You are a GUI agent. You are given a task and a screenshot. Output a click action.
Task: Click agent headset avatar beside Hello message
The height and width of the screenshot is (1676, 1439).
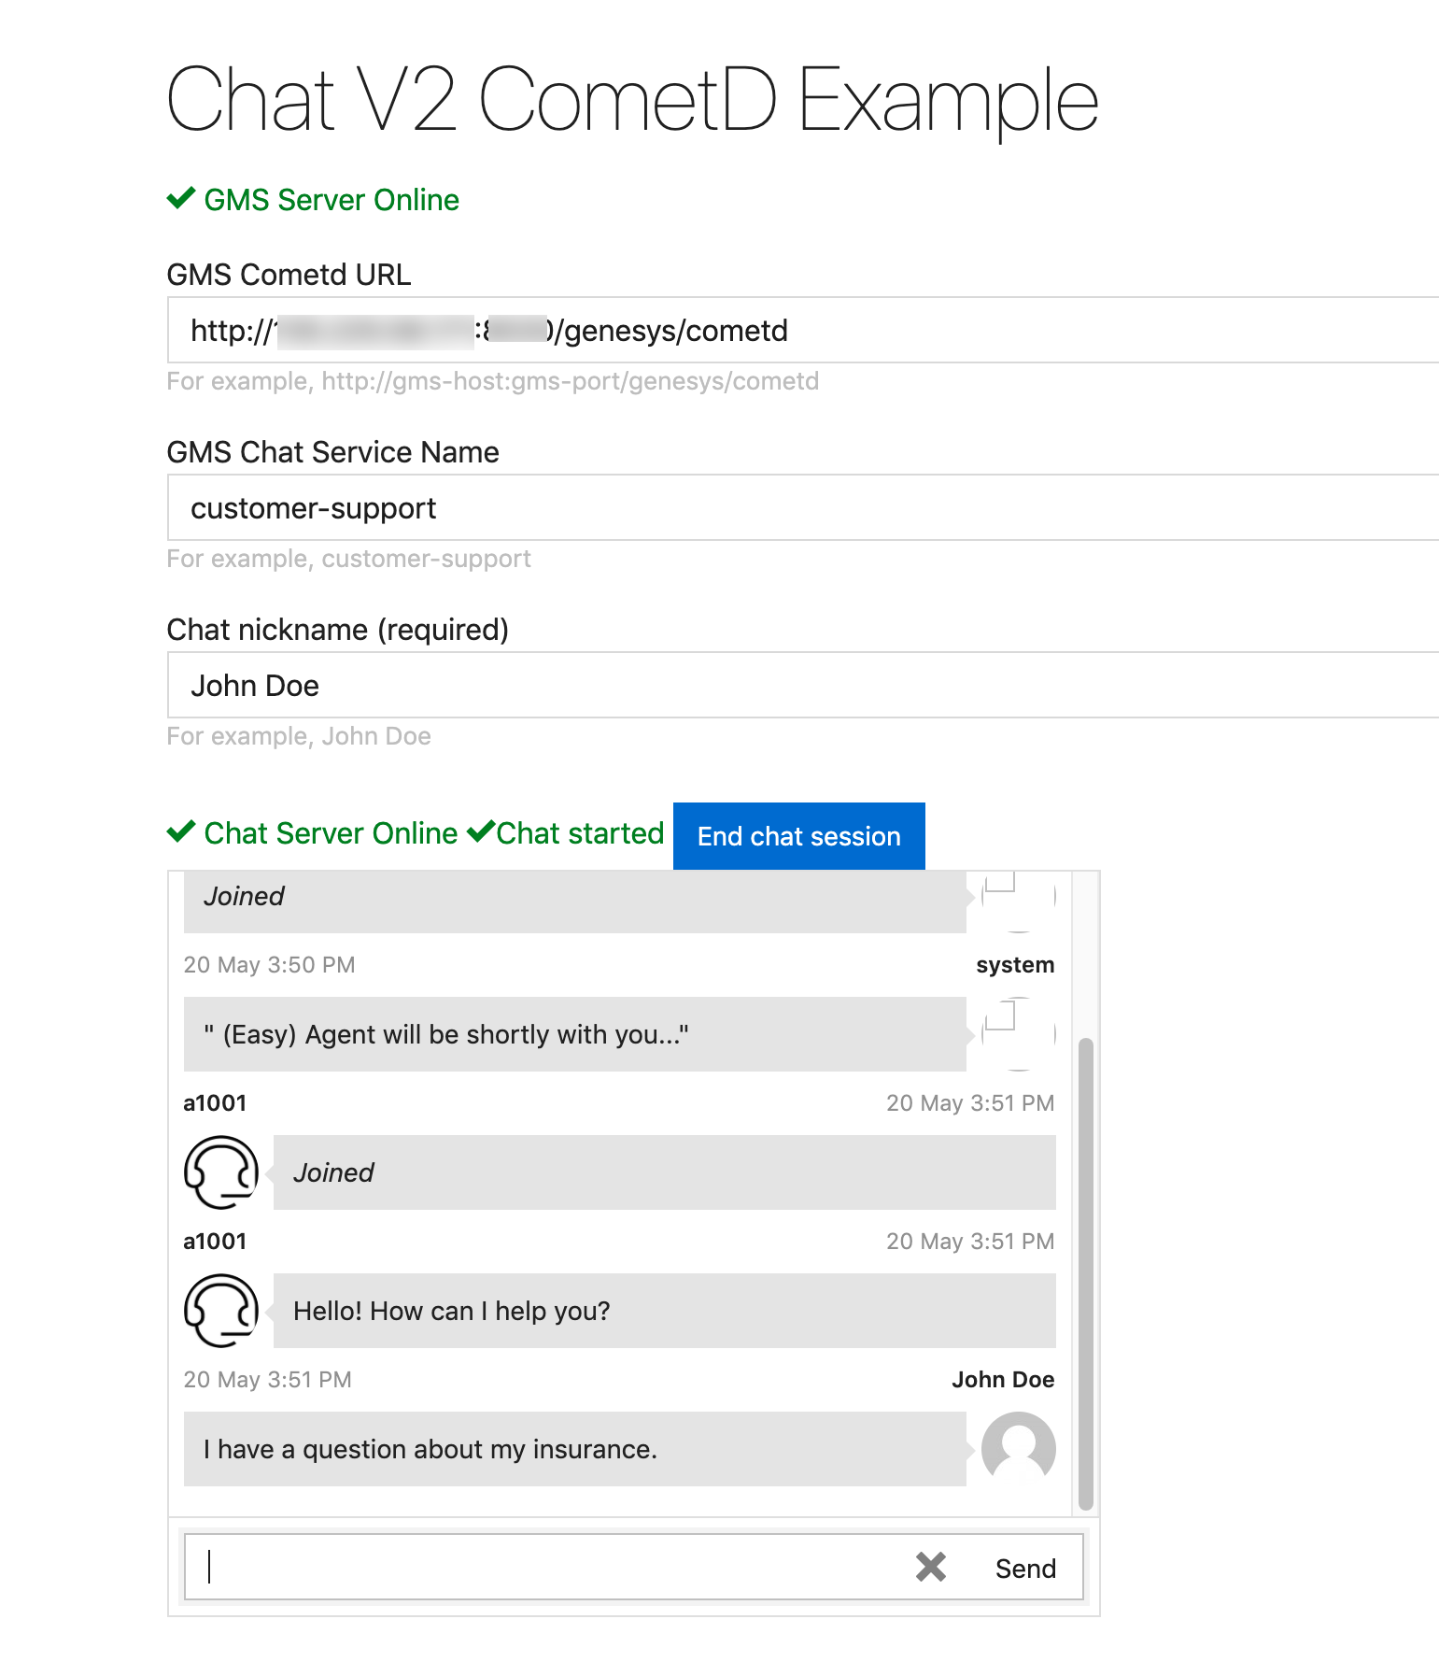[x=221, y=1311]
